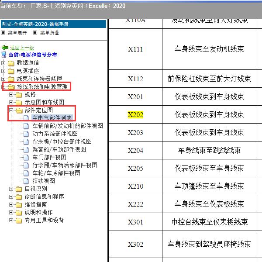This screenshot has height=262, width=262.
Task: Click the 主电气部件列表 document icon
Action: click(26, 118)
